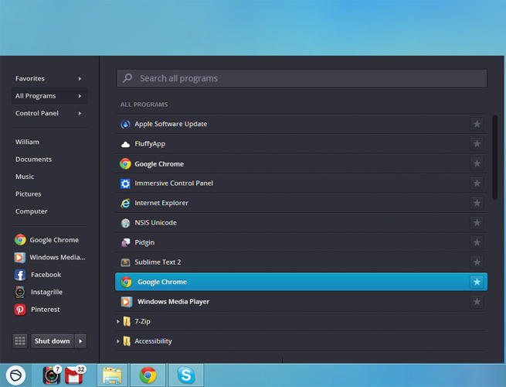This screenshot has width=506, height=387.
Task: Open the Computer link
Action: 32,211
